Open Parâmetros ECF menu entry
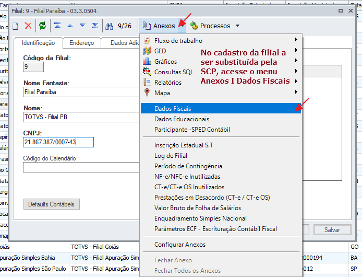The image size is (362, 277). (x=221, y=228)
